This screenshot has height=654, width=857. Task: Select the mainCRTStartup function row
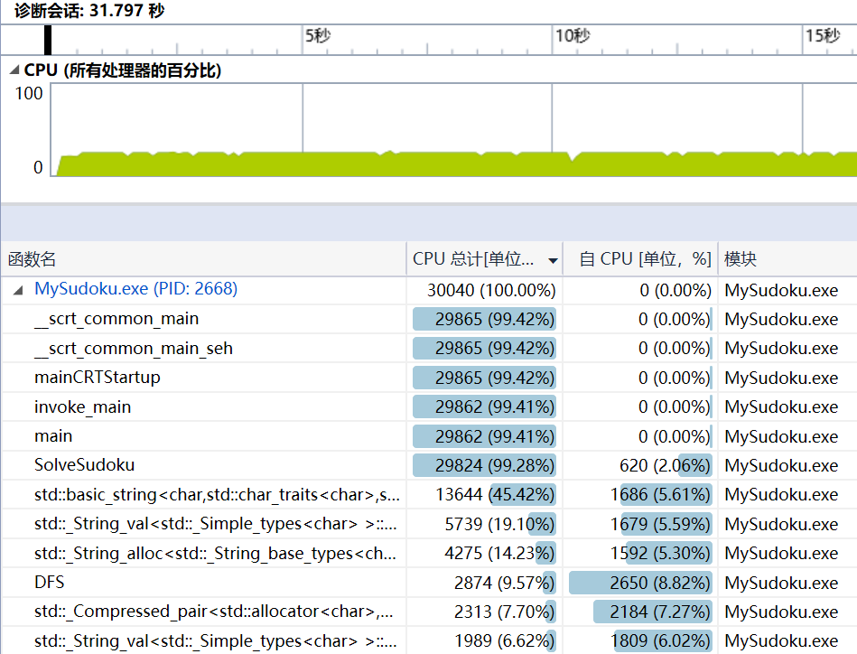coord(98,378)
